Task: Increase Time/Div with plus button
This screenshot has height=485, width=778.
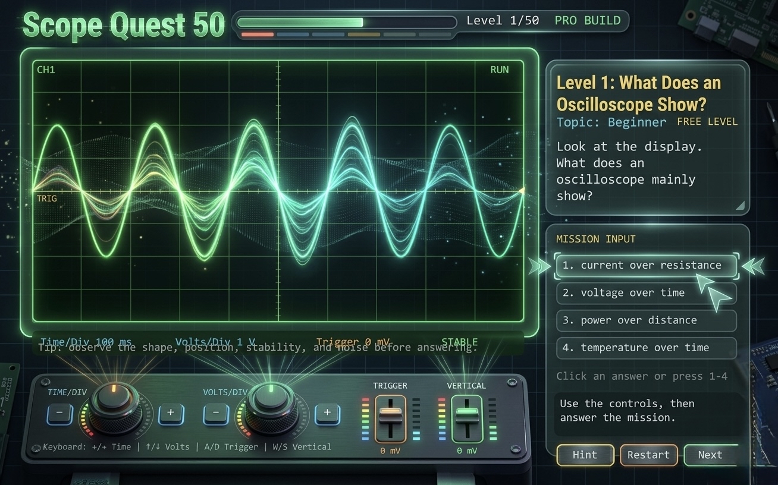Action: pos(171,414)
